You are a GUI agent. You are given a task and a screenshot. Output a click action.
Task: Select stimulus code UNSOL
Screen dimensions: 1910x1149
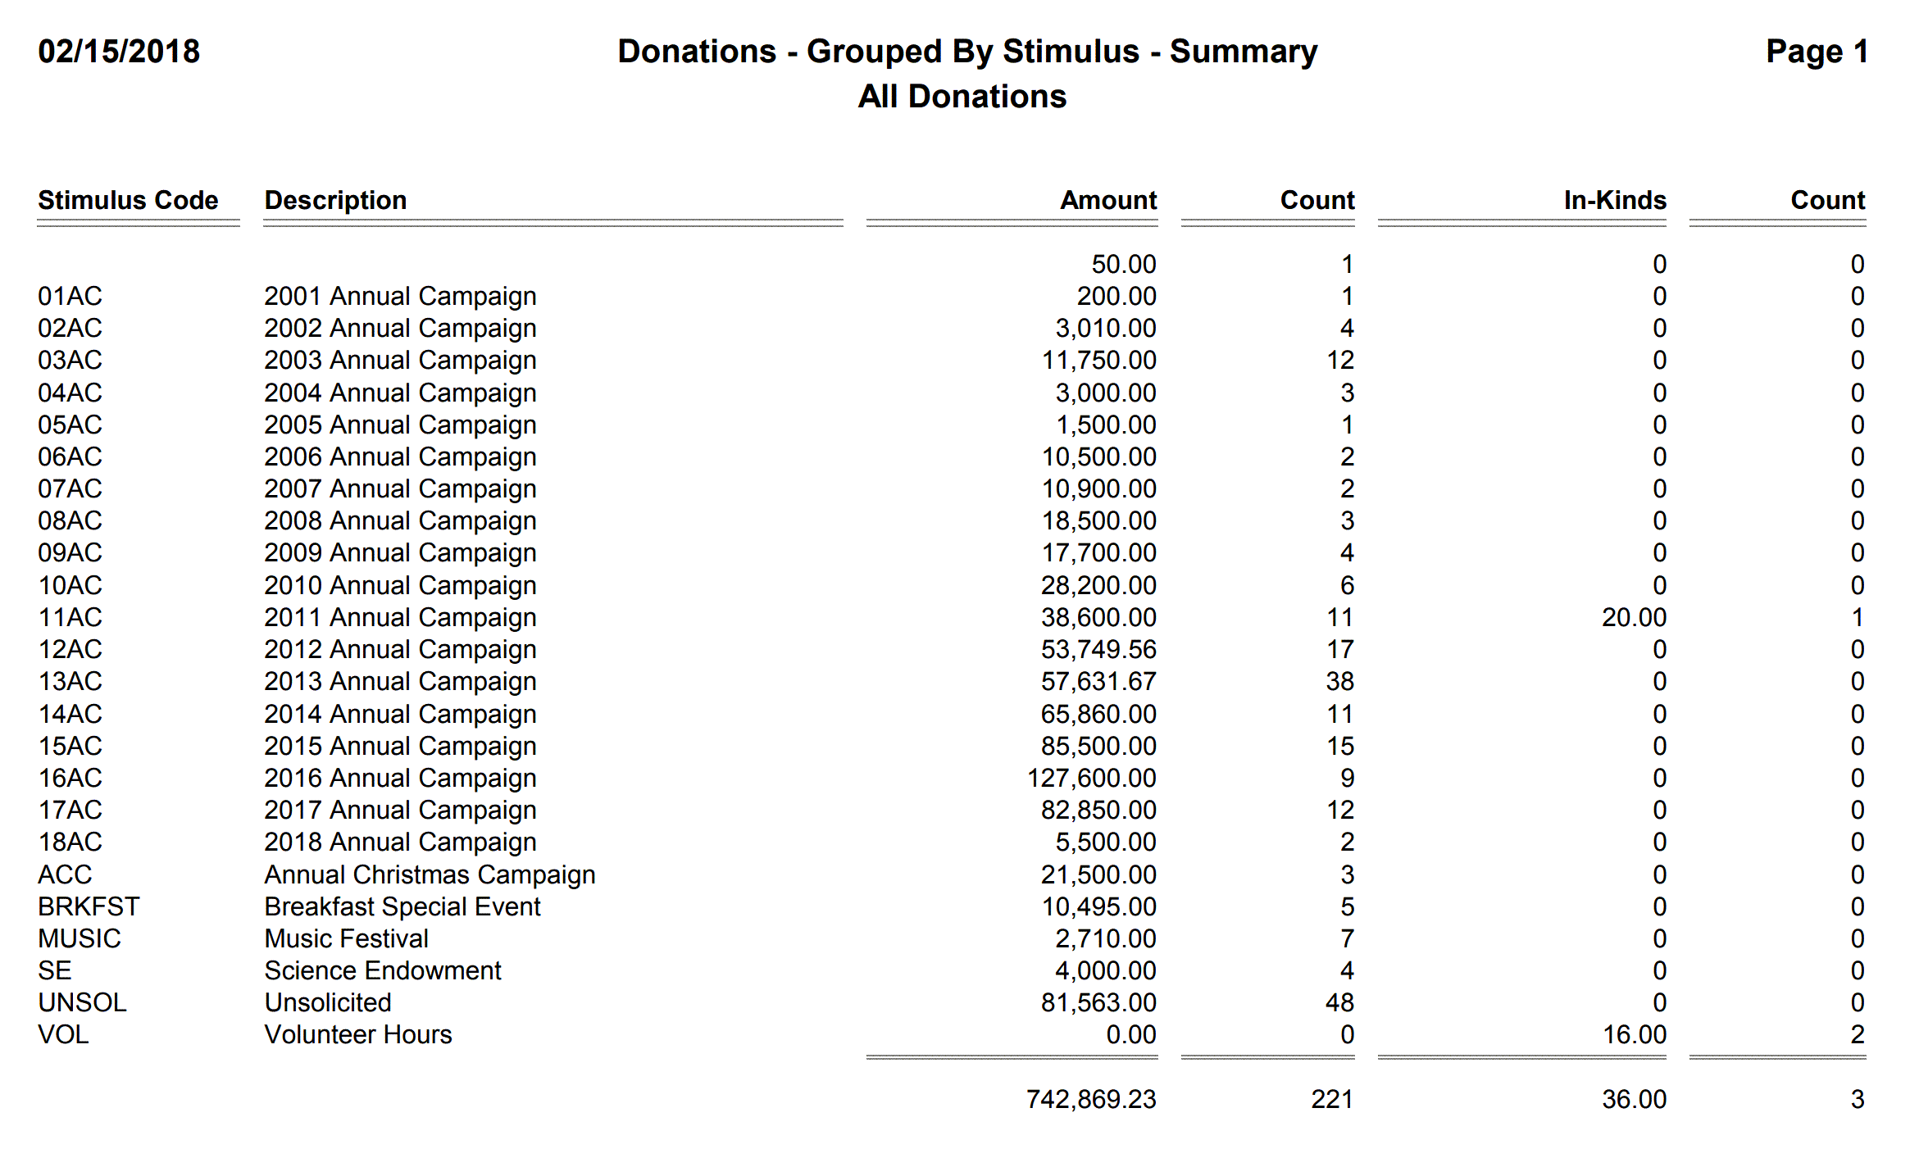[x=82, y=1002]
